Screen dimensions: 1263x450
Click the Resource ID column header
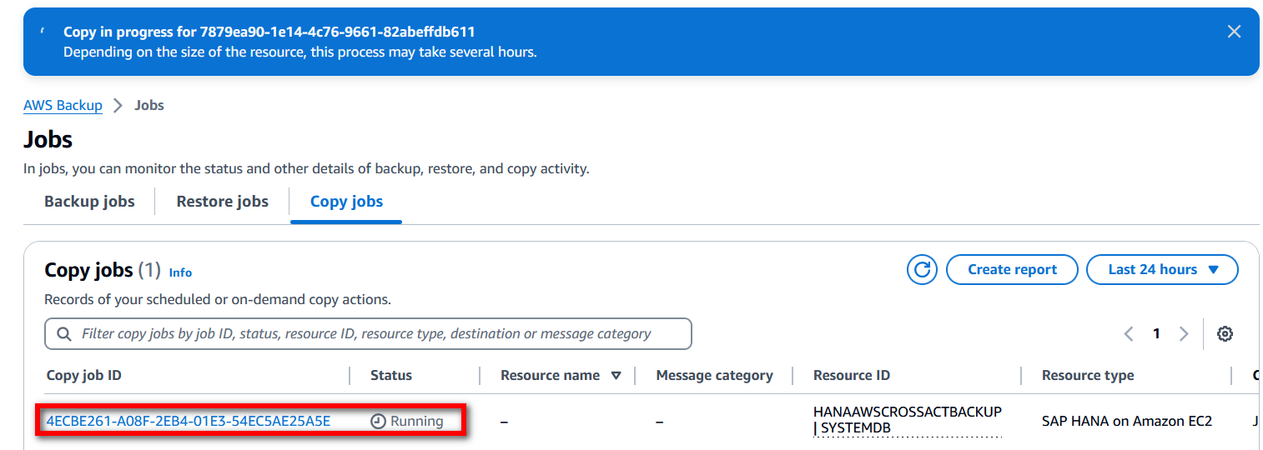[x=852, y=375]
